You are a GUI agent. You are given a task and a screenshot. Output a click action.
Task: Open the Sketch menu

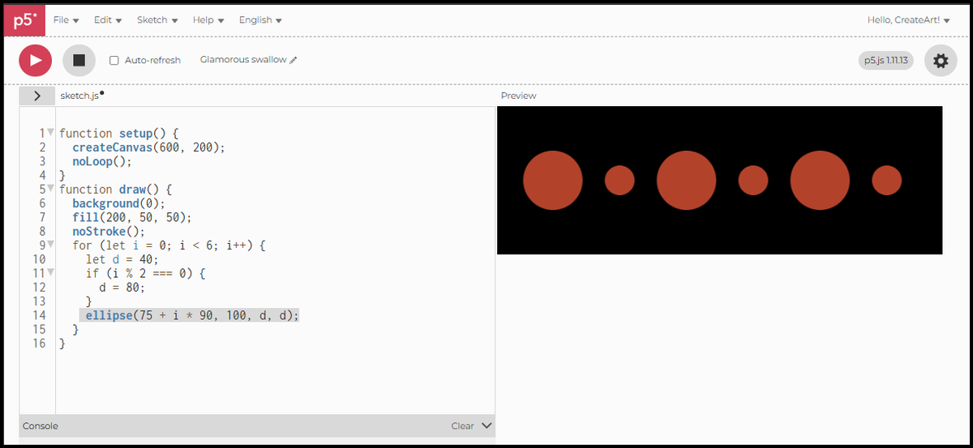157,20
